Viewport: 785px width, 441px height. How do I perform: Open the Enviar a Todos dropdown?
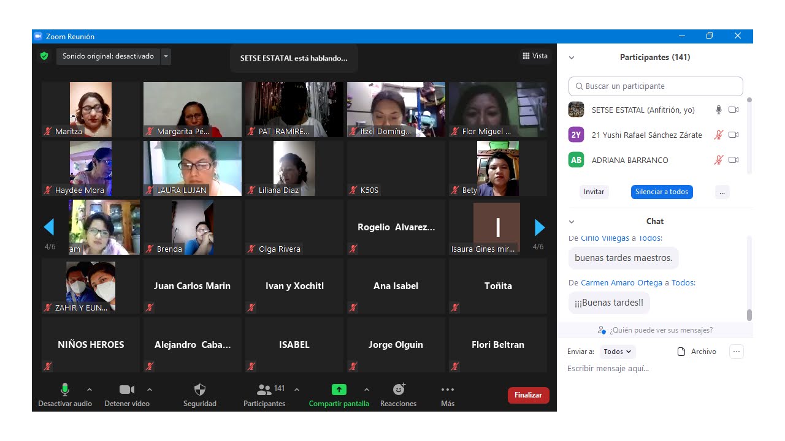tap(618, 352)
